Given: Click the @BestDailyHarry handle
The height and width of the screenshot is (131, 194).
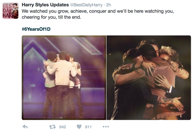Looking at the screenshot, I should click(x=86, y=5).
